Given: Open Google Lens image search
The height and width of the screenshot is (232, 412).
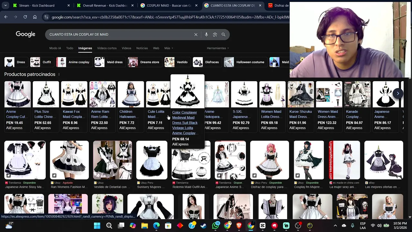Looking at the screenshot, I should [x=215, y=34].
